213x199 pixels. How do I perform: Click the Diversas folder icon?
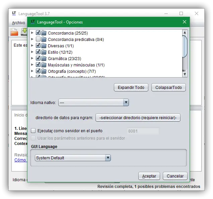[x=44, y=46]
